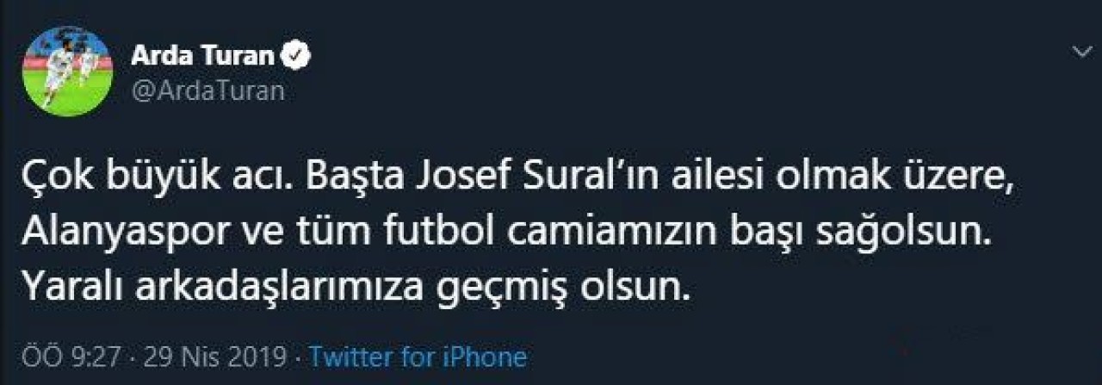The width and height of the screenshot is (1102, 385).
Task: Click the Twitter for iPhone source link
Action: (417, 357)
